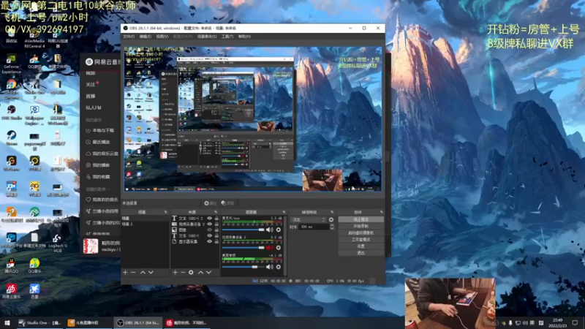Toggle lock on 文本 (GDI+) 2 source
This screenshot has width=585, height=329.
point(216,218)
